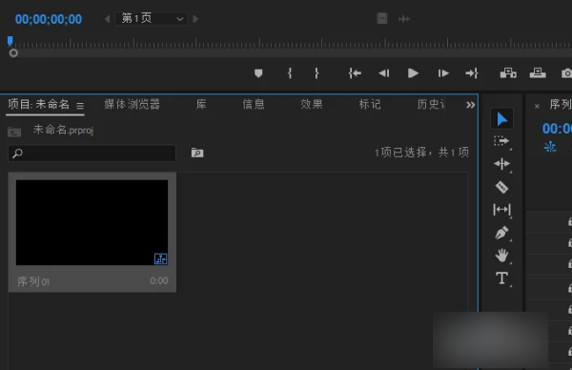Click the 序列 timeline tab label
This screenshot has width=572, height=370.
[561, 104]
